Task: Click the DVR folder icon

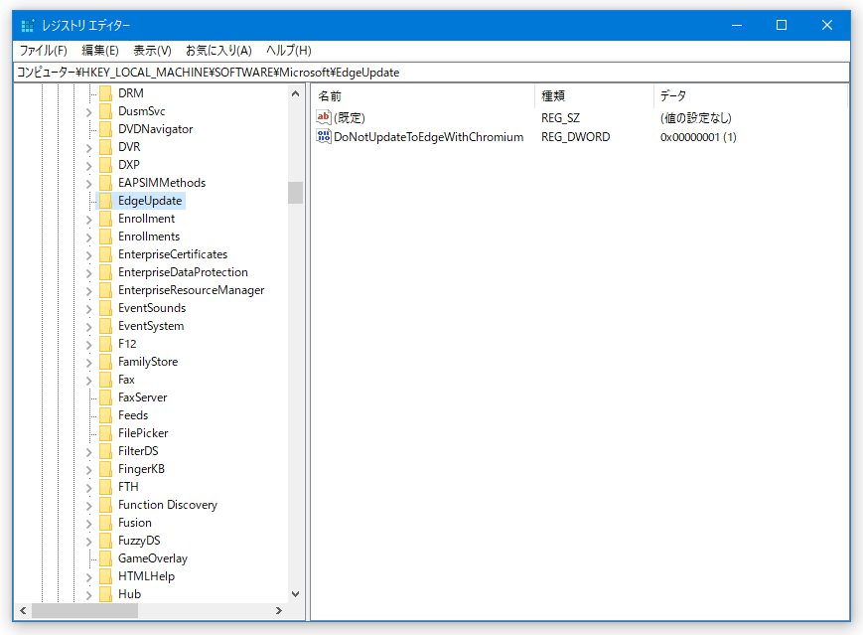Action: coord(105,147)
